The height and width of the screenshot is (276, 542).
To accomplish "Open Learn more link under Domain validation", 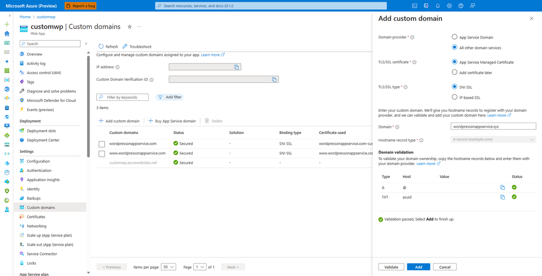I will tap(428, 164).
